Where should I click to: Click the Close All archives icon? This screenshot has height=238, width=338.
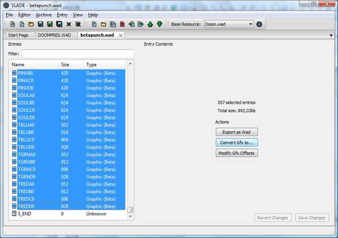pyautogui.click(x=78, y=24)
